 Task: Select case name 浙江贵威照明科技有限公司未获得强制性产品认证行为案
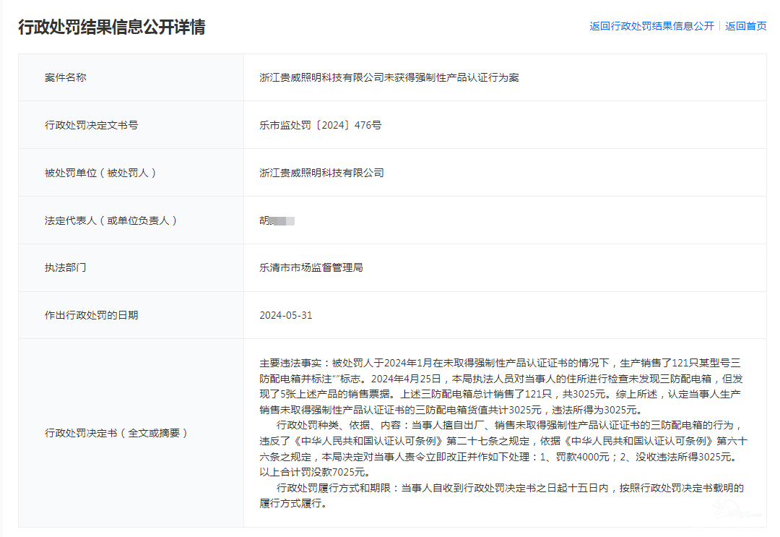[x=389, y=77]
